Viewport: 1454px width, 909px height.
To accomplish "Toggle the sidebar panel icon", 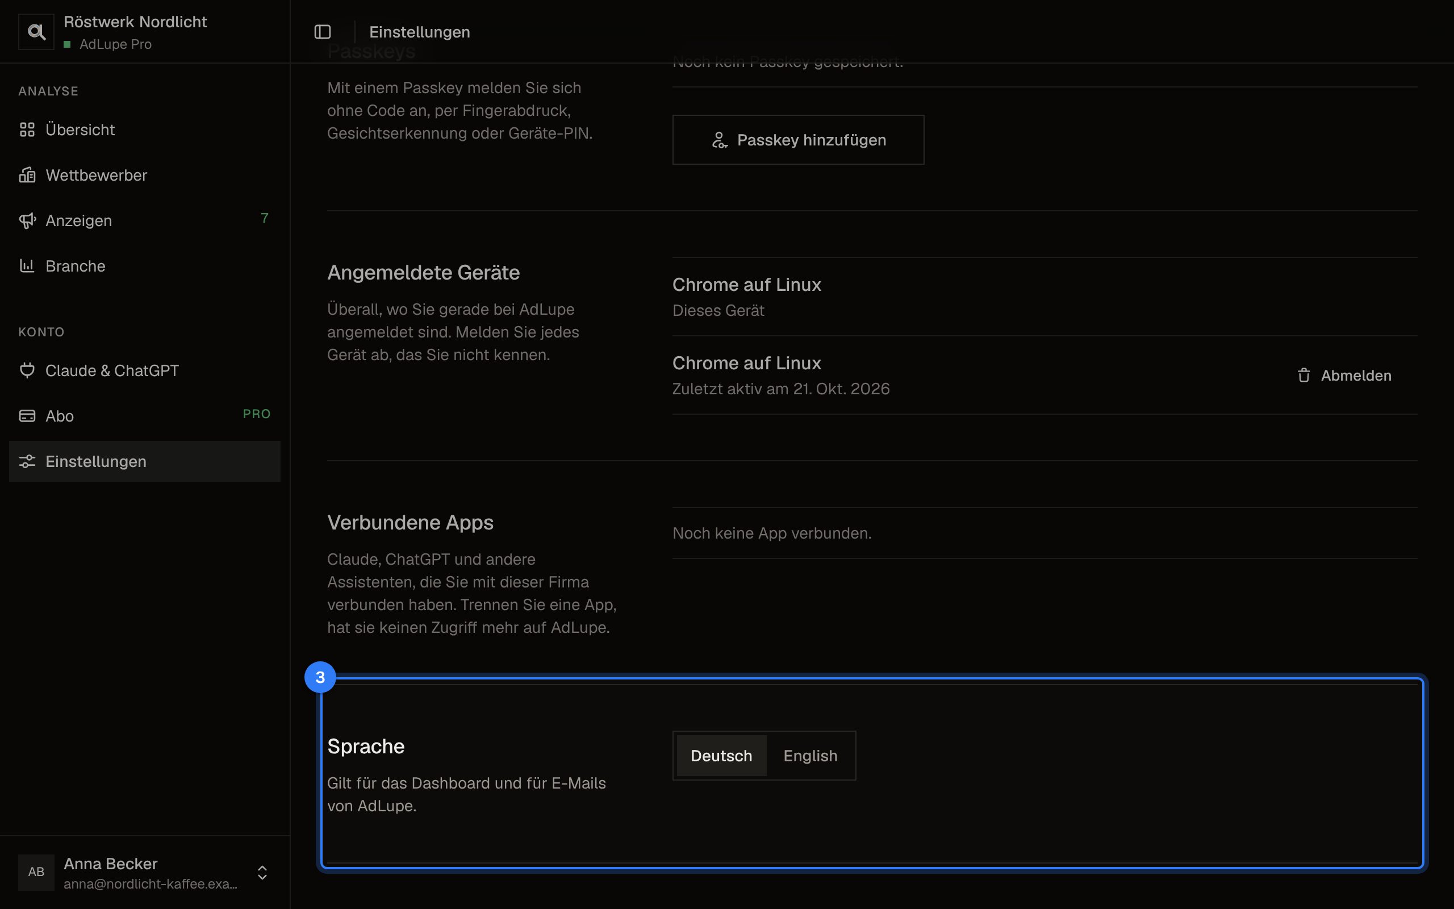I will point(323,32).
